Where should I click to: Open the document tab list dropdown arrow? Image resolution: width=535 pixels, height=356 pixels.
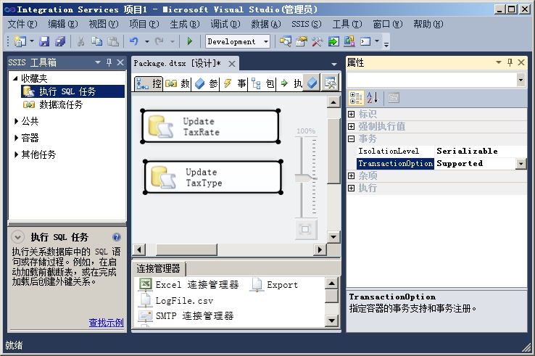334,64
